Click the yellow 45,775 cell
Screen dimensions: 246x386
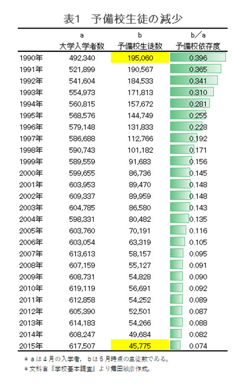pyautogui.click(x=140, y=346)
